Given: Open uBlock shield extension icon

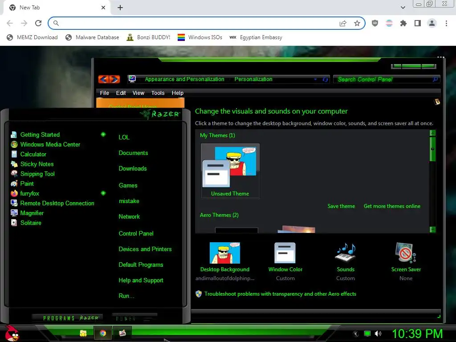Looking at the screenshot, I should pos(375,23).
